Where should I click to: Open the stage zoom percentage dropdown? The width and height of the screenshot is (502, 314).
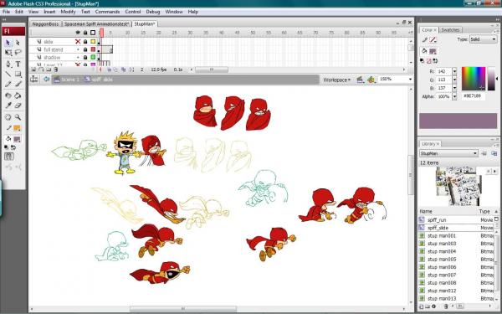(x=396, y=80)
